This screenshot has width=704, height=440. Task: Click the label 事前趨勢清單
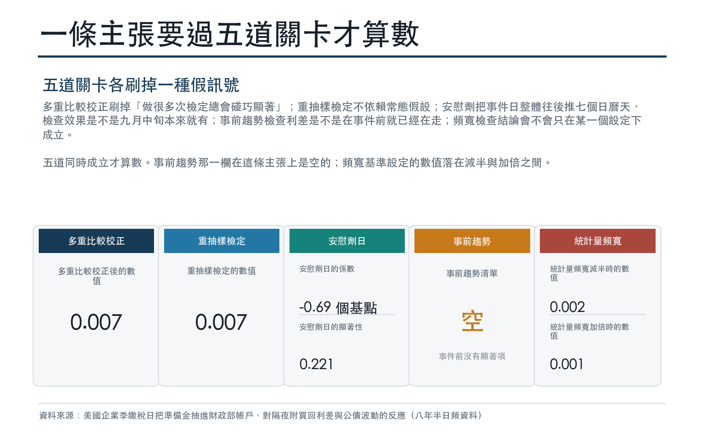coord(472,273)
